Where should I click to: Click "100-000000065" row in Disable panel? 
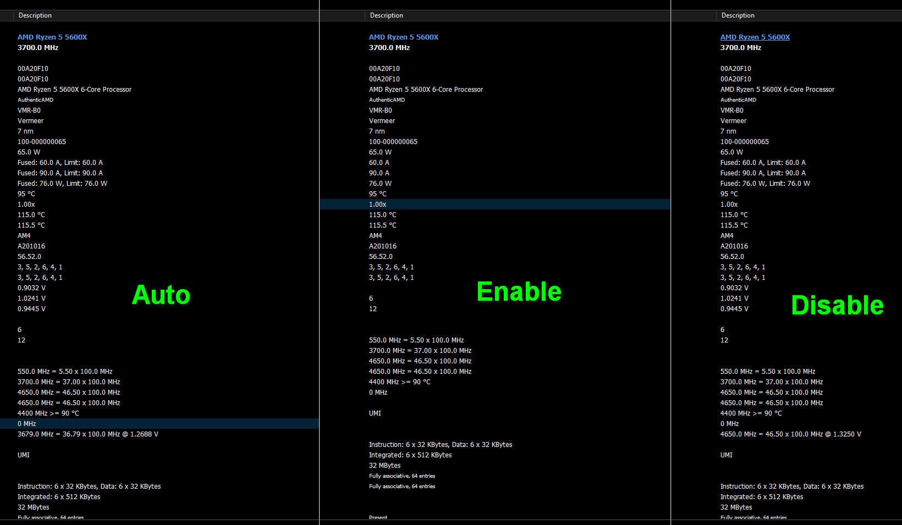click(745, 142)
